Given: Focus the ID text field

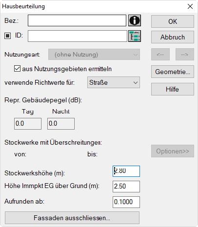Looking at the screenshot, I should pyautogui.click(x=78, y=36).
